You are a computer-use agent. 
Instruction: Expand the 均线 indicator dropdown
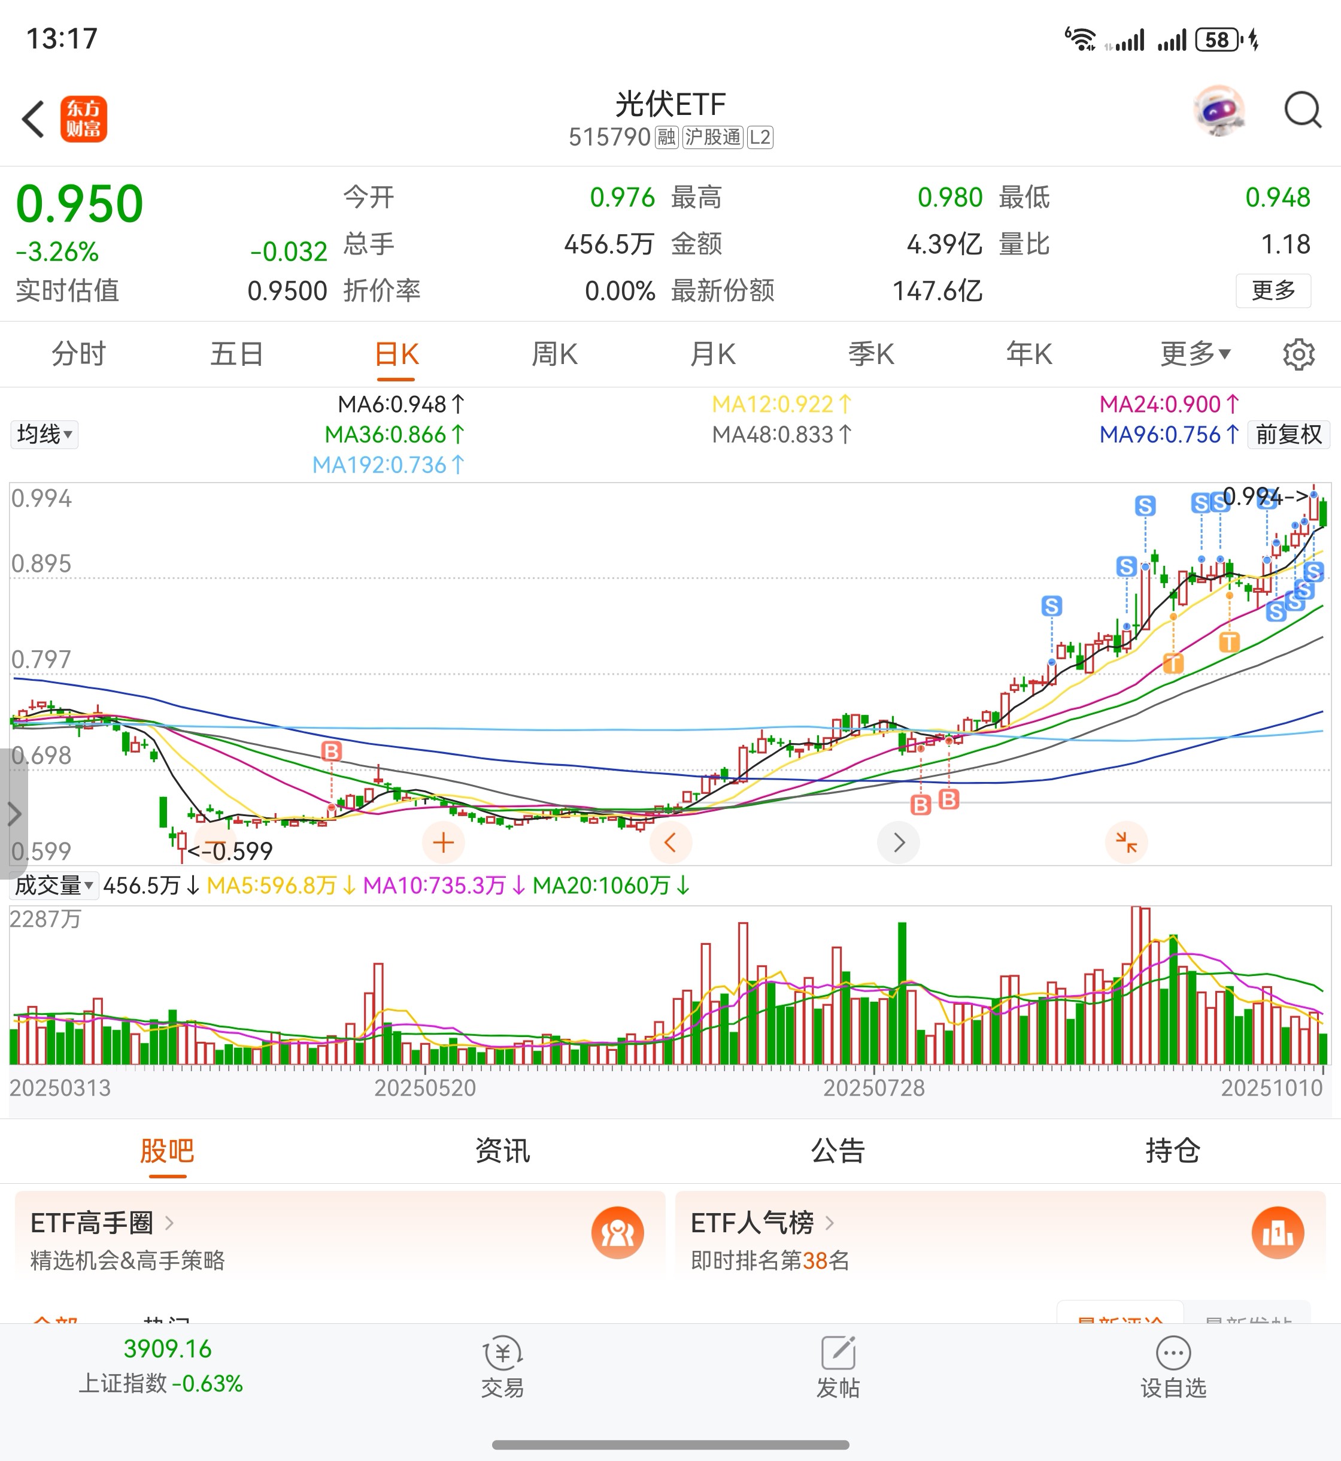tap(44, 435)
